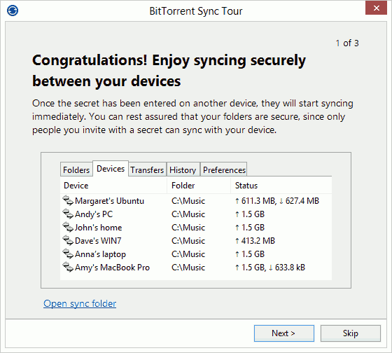Select the Dave's WIN7 status entry

point(255,241)
